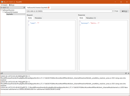Open the Response Metadata (3) tab
130x96 pixels.
(x=91, y=18)
